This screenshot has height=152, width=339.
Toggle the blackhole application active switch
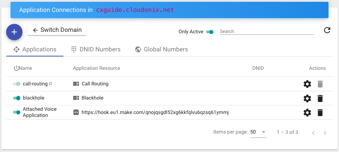(17, 98)
